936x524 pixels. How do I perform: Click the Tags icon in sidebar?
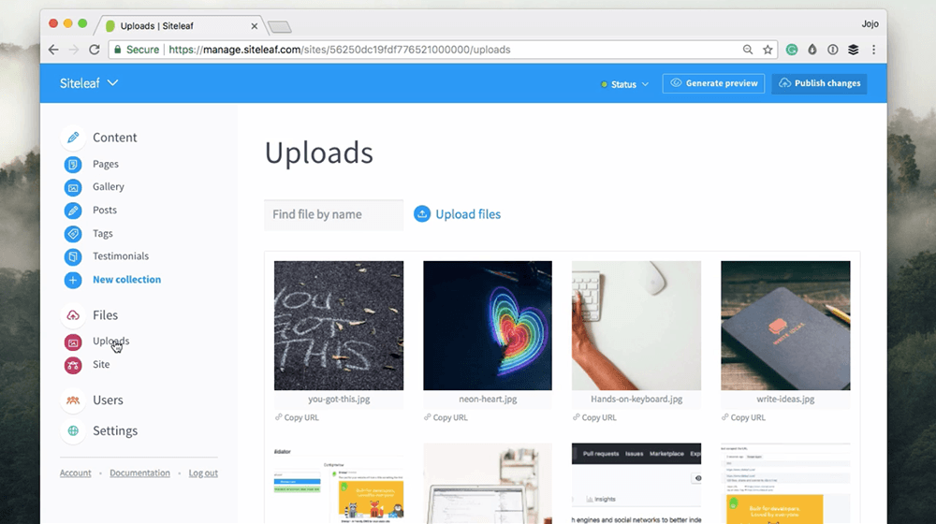[x=73, y=233]
